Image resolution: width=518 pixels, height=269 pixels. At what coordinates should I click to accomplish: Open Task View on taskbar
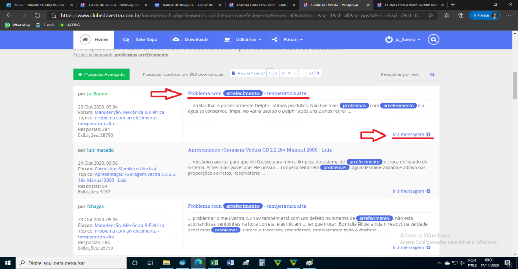pos(150,263)
